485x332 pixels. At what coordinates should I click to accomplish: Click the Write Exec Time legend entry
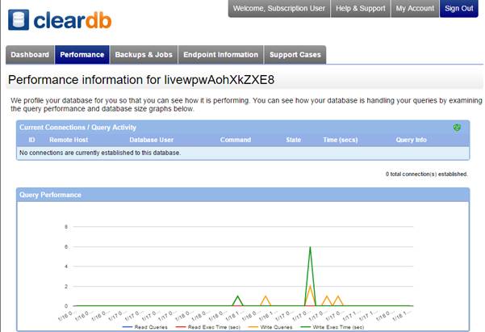tap(332, 327)
